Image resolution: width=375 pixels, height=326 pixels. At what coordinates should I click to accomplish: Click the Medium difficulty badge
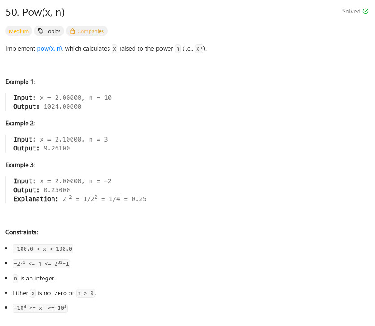pos(19,31)
